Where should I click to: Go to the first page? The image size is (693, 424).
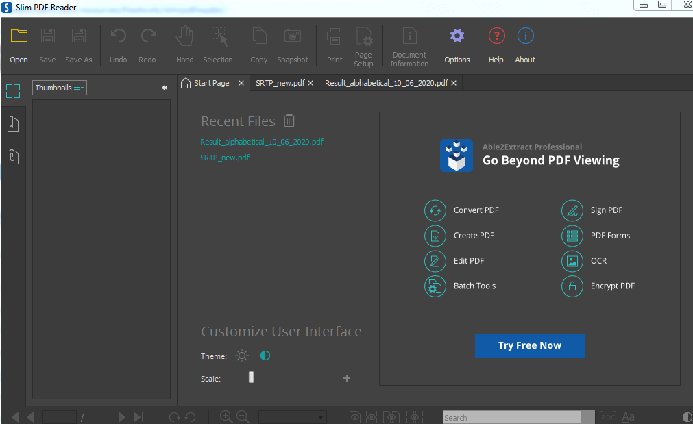point(14,417)
